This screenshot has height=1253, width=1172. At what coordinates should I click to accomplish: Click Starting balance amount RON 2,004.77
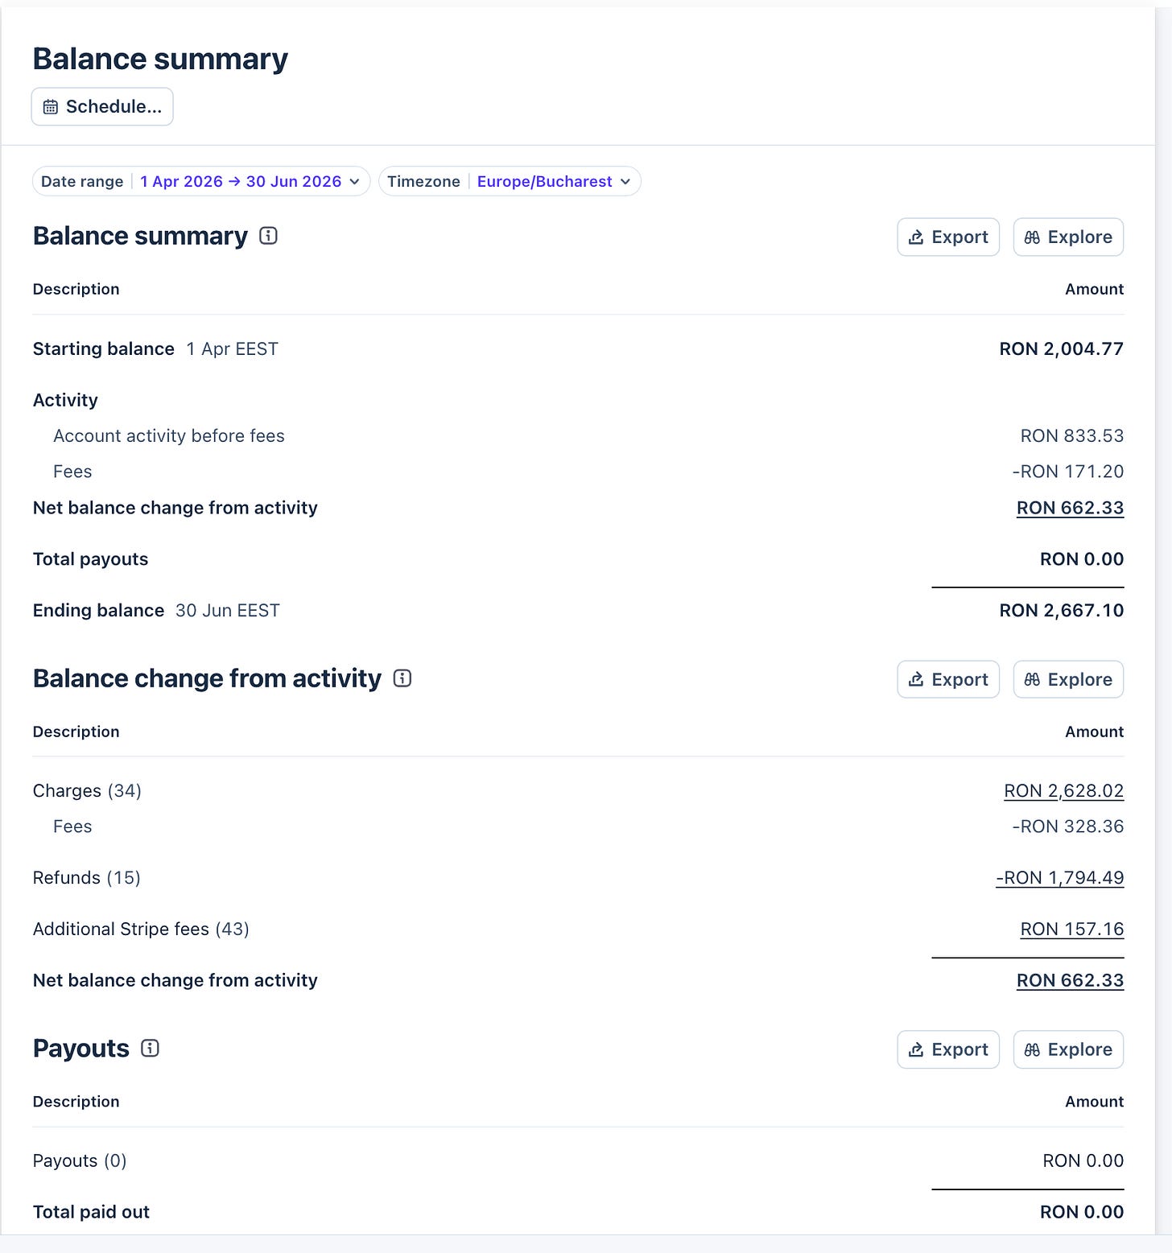(x=1061, y=349)
